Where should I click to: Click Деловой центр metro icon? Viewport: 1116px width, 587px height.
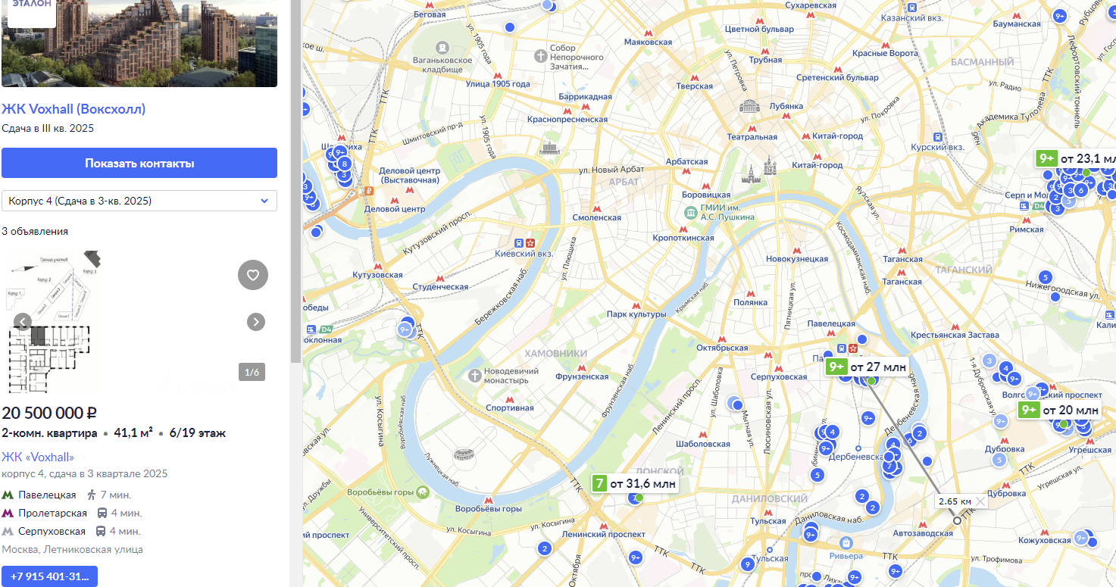[x=393, y=199]
